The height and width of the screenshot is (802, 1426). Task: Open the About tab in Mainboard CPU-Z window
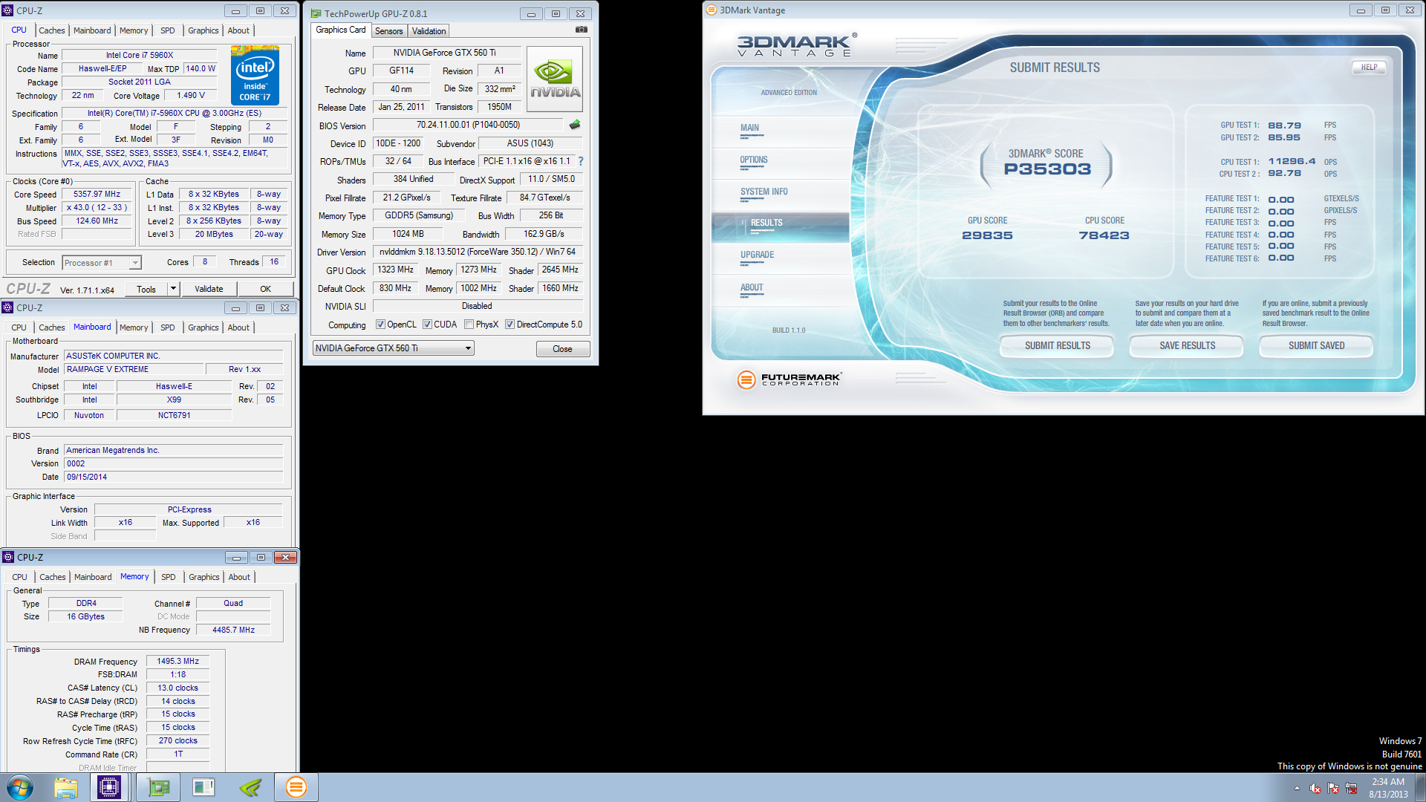[x=238, y=327]
